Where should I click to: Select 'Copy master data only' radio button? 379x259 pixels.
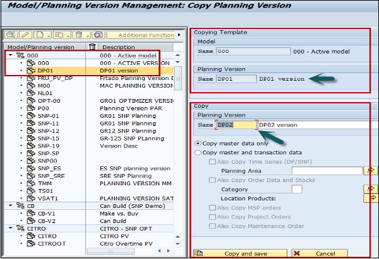(199, 143)
